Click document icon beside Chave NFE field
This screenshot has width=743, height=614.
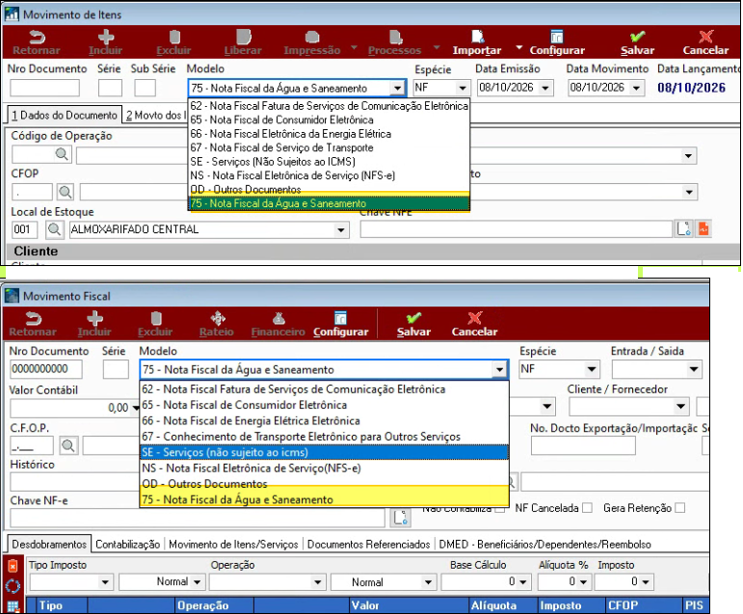coord(684,229)
